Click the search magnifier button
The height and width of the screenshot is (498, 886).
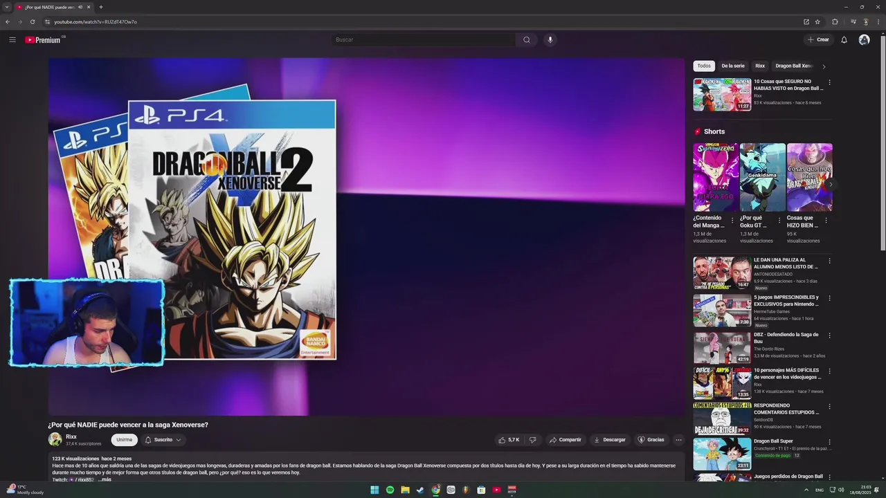pyautogui.click(x=527, y=39)
